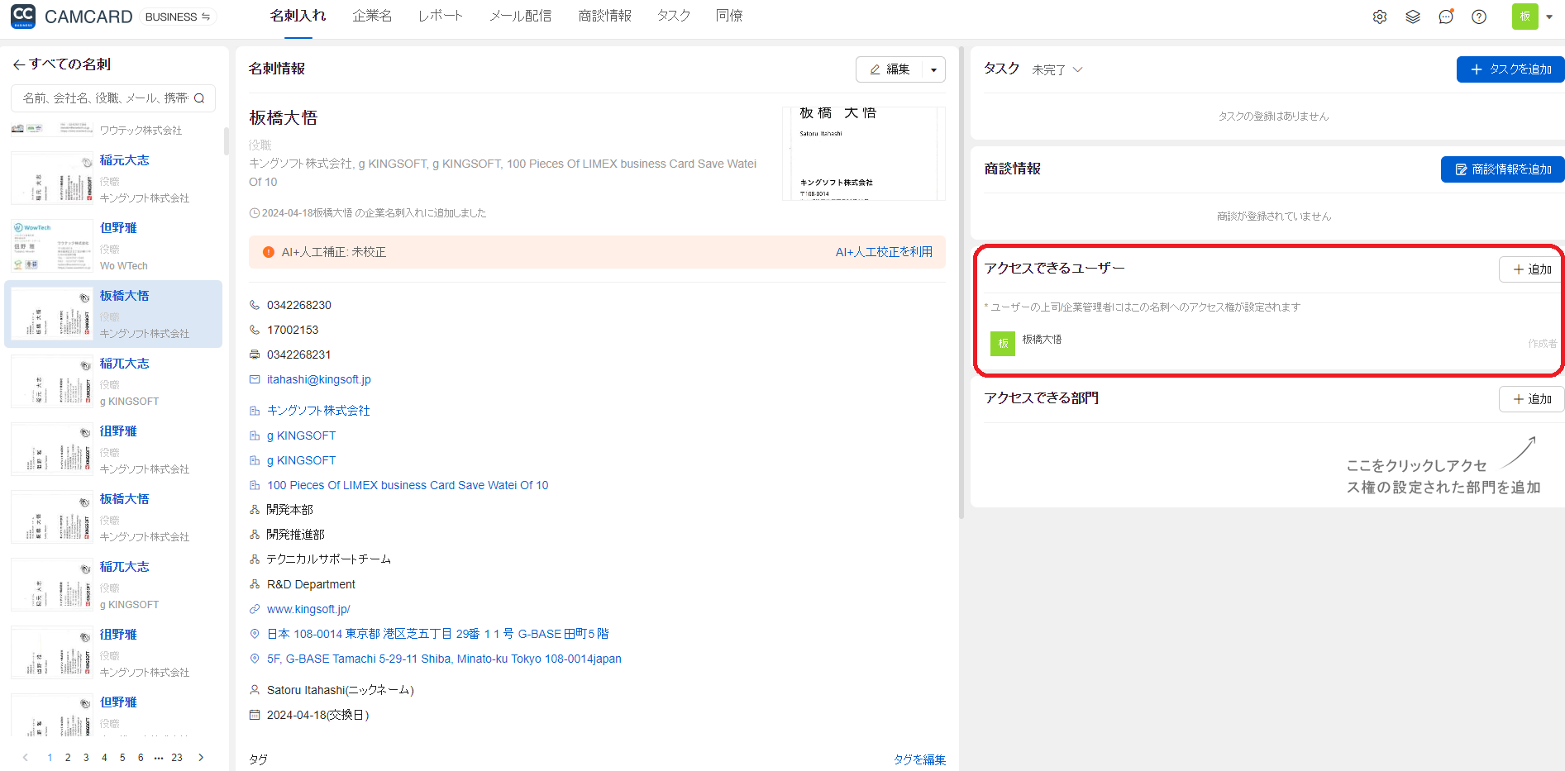
Task: Go to page 3 of card list
Action: 86,758
